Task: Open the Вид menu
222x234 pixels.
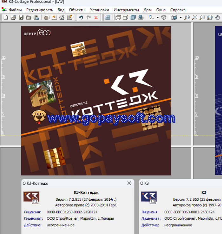Action: pyautogui.click(x=61, y=10)
